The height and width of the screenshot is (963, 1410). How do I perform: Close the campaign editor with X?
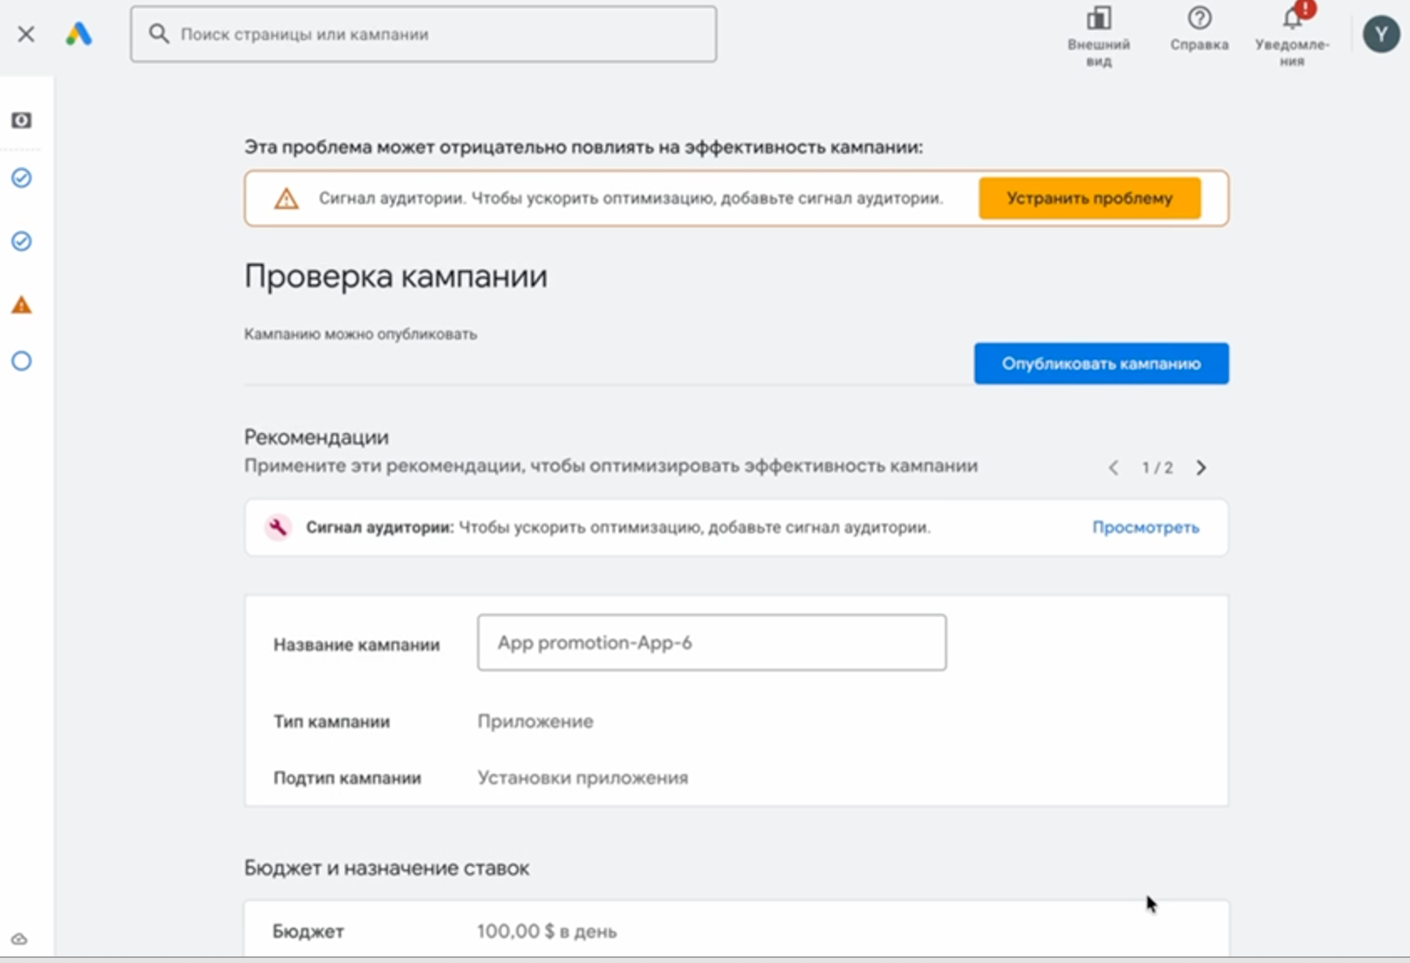click(x=26, y=34)
